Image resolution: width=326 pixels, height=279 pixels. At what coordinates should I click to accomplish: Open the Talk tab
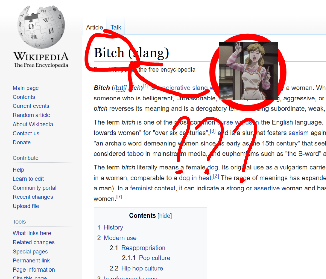(116, 27)
